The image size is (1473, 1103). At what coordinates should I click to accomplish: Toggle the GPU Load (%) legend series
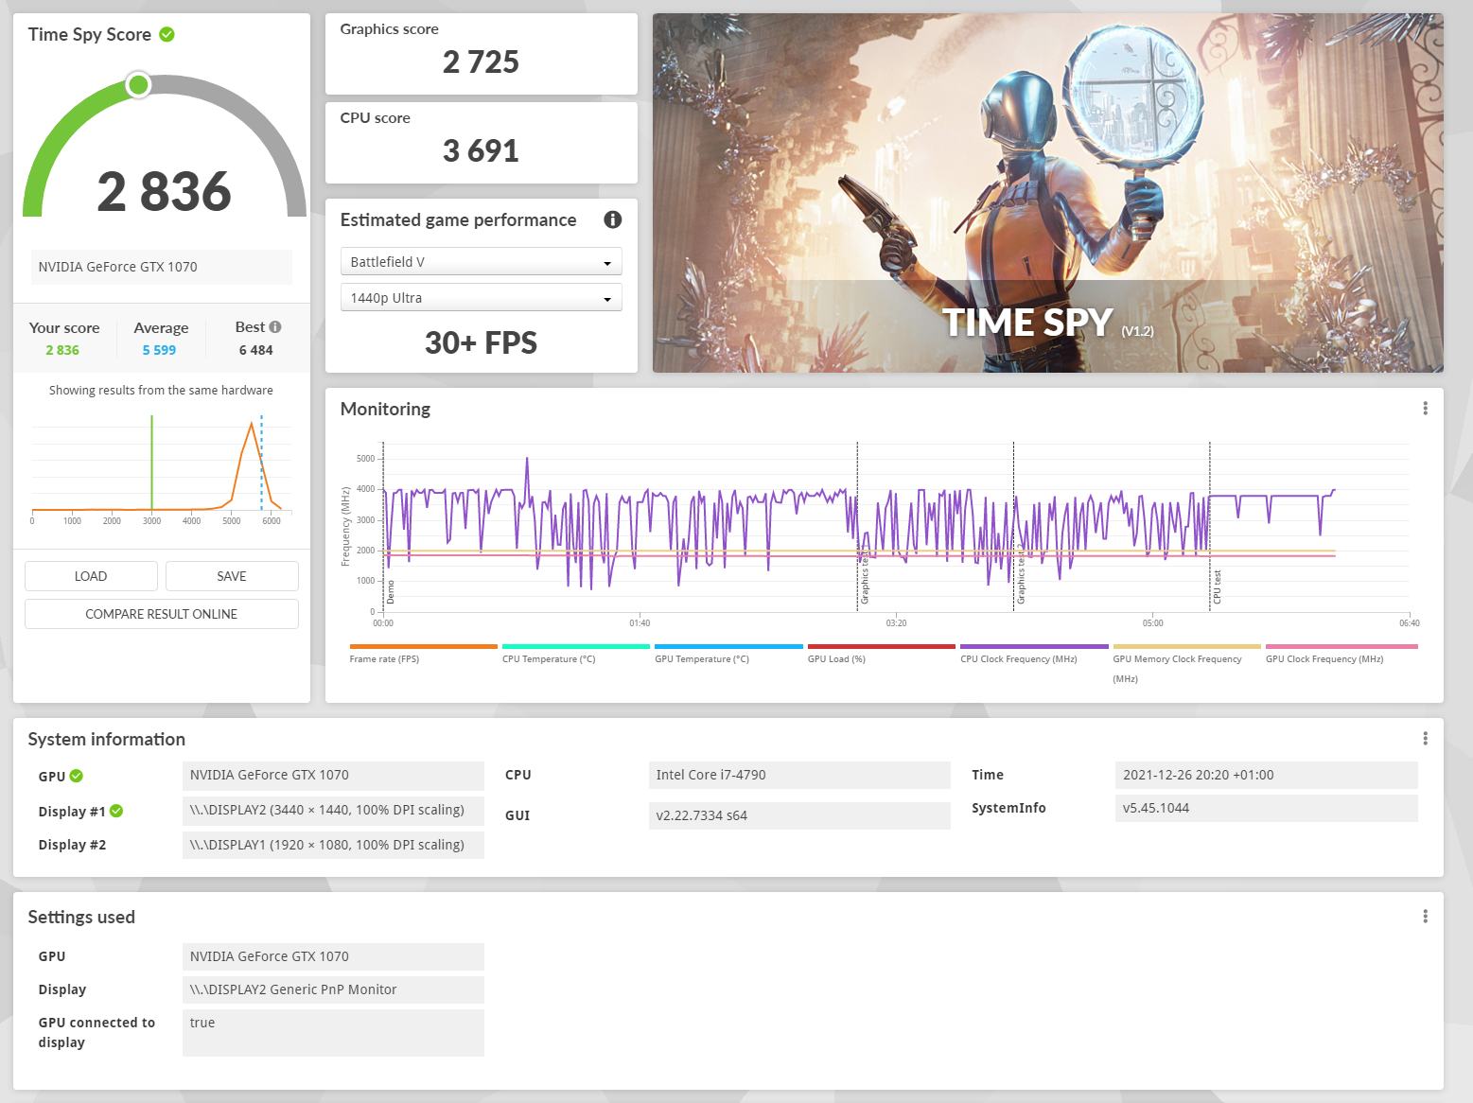click(x=881, y=654)
